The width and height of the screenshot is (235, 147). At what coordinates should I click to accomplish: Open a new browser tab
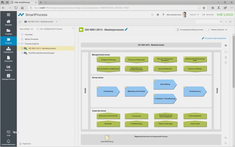coord(41,2)
